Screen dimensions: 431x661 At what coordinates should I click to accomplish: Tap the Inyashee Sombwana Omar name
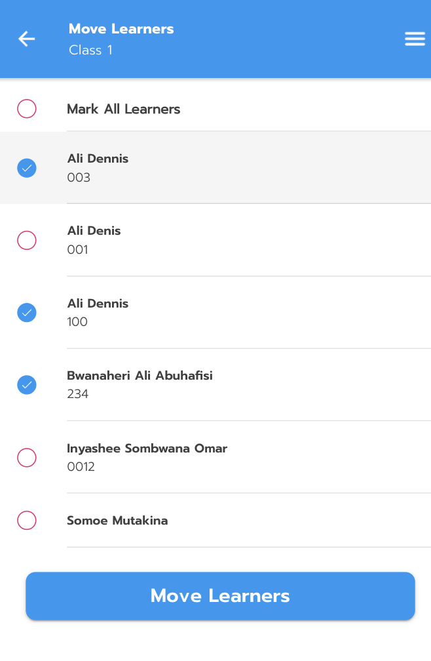[147, 449]
